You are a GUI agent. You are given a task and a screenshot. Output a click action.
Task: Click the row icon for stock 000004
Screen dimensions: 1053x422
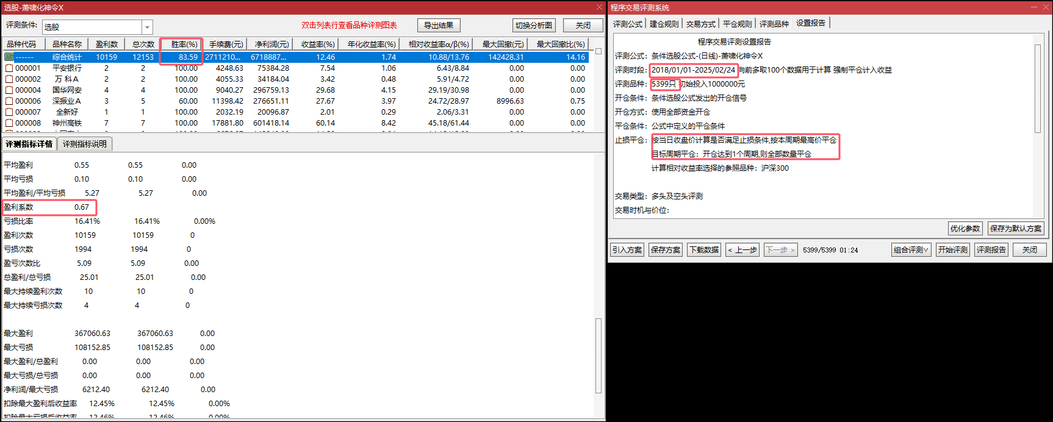click(9, 90)
